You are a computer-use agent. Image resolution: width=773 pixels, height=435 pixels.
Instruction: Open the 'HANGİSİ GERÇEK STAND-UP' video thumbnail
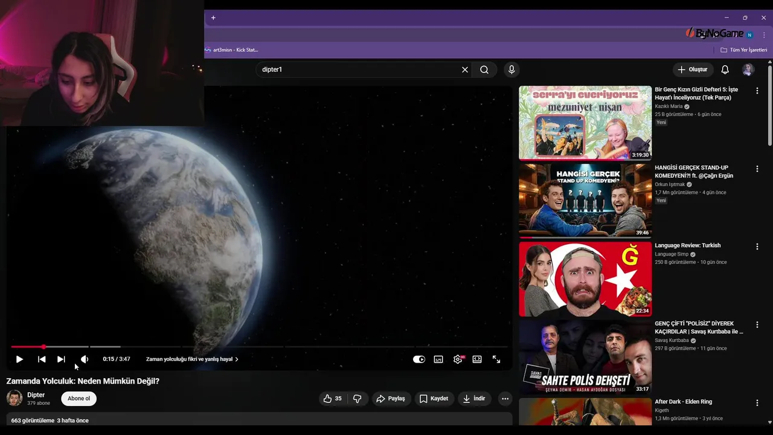tap(585, 201)
